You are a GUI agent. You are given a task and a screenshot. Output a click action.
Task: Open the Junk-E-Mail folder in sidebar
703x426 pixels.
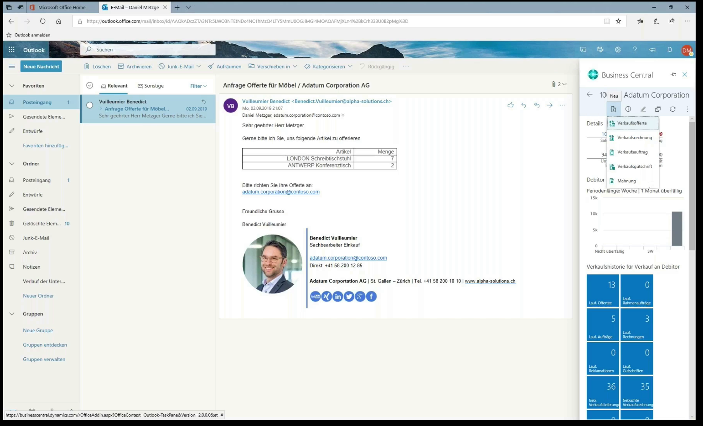tap(41, 238)
